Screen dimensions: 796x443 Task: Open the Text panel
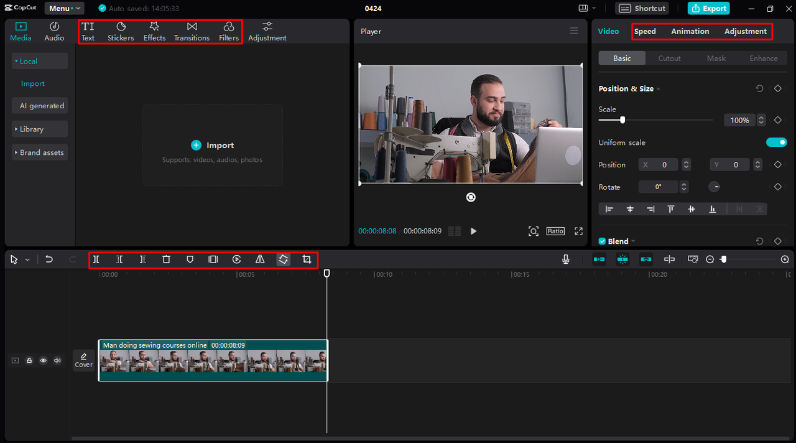pyautogui.click(x=88, y=32)
